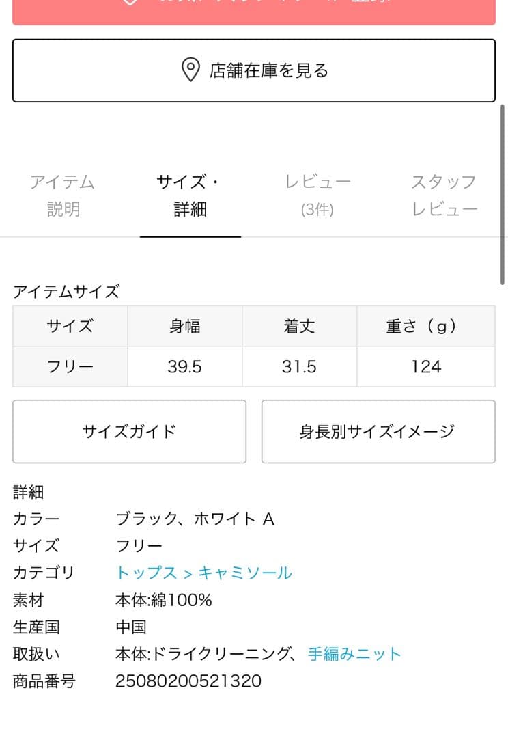Tap the 身長別サイズイメージ button
Viewport: 508px width, 738px height.
click(378, 431)
